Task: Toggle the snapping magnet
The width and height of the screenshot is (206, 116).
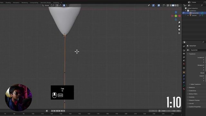Action: tap(57, 5)
